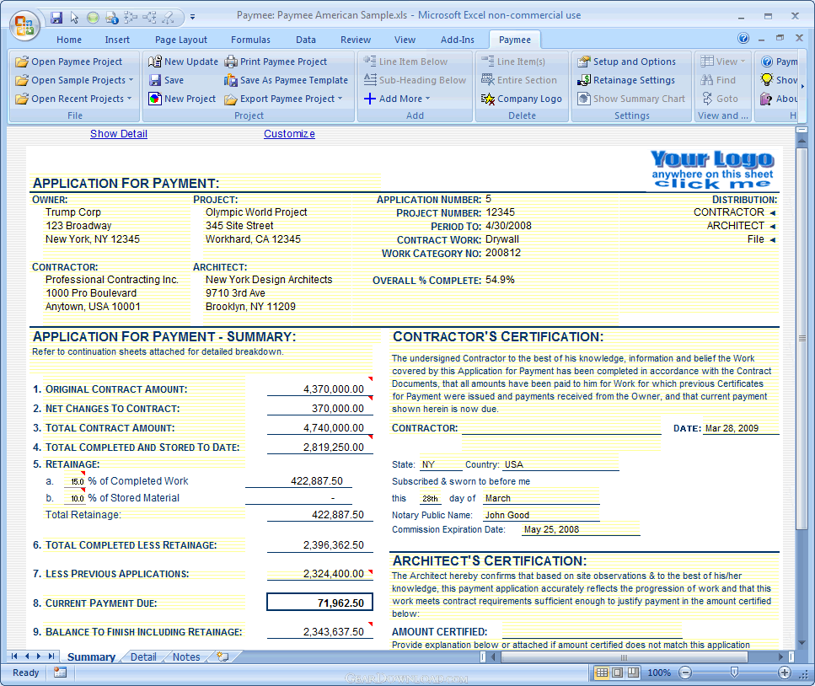Click the Data ribbon tab
Viewport: 815px width, 686px height.
tap(306, 40)
